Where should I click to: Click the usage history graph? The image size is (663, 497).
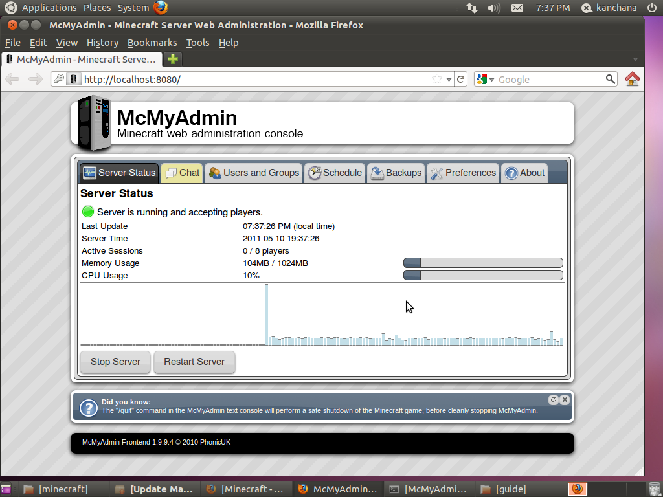322,315
